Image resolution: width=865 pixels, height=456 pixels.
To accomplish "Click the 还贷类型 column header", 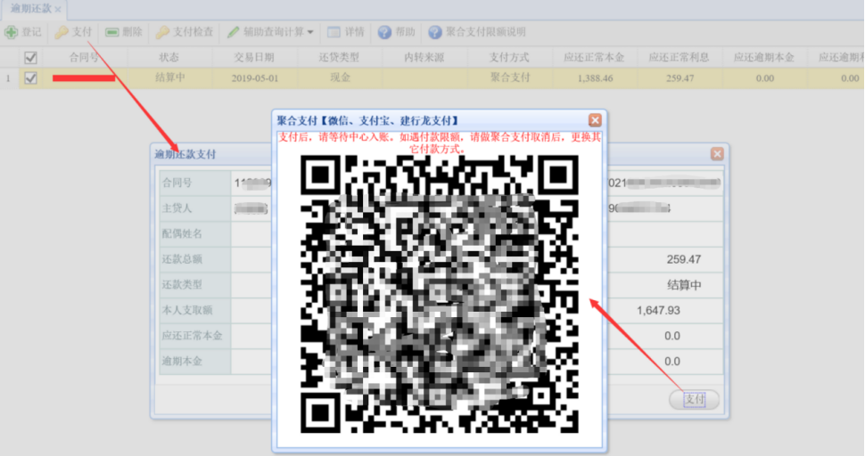I will (339, 57).
